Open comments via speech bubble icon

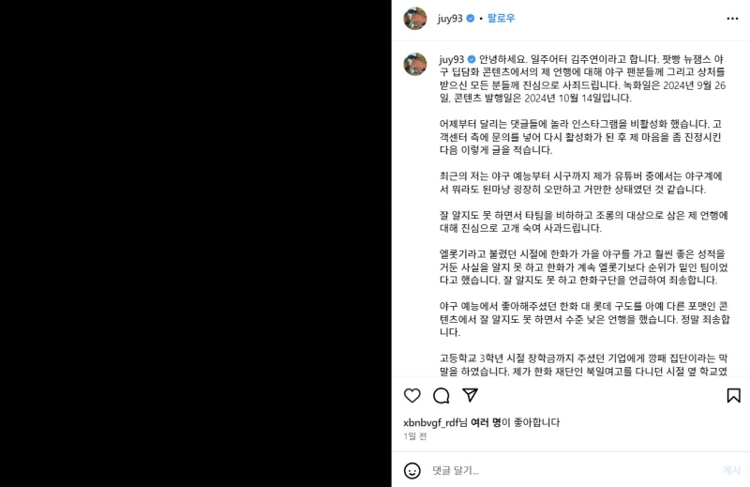[441, 396]
